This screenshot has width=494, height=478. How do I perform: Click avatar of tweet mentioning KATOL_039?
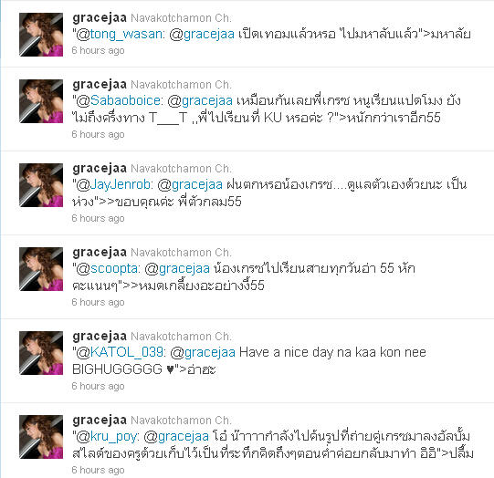click(x=41, y=353)
